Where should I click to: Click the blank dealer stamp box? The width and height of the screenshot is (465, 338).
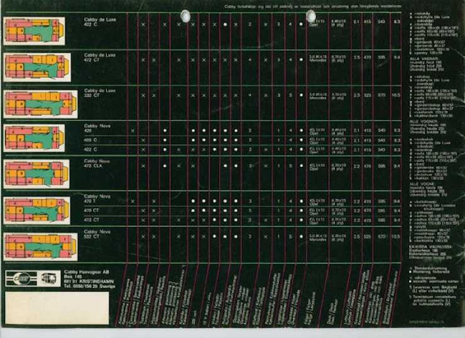[x=57, y=308]
